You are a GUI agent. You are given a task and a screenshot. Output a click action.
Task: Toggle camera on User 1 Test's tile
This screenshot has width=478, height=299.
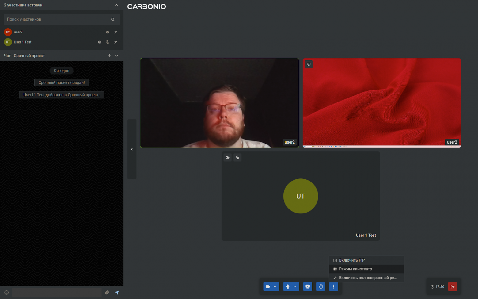[x=227, y=157]
